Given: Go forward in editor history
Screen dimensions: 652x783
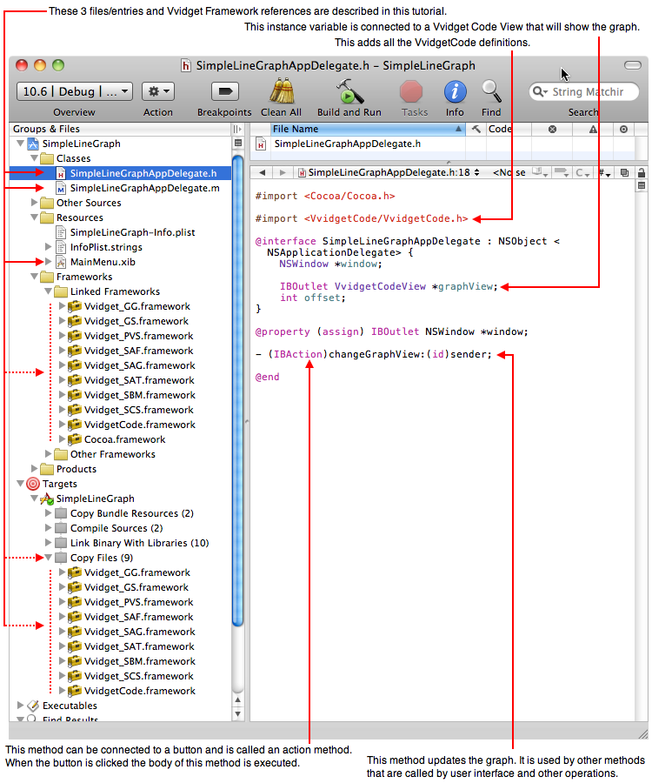Looking at the screenshot, I should click(283, 173).
